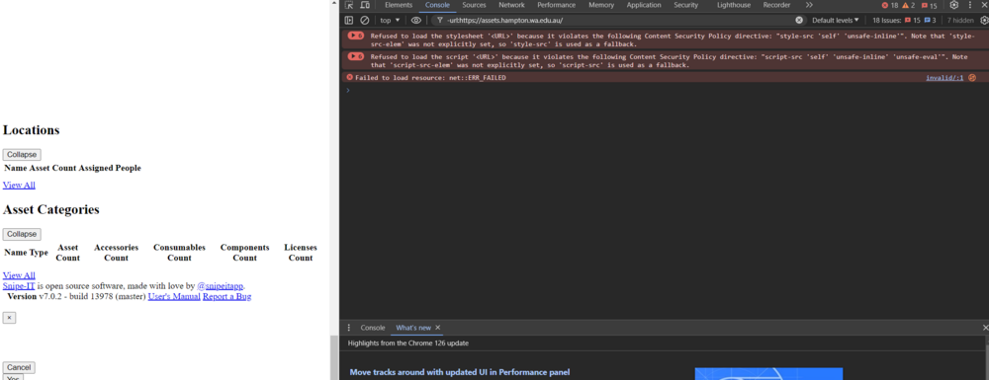The height and width of the screenshot is (380, 989).
Task: Open console settings gear in filter bar
Action: [984, 20]
